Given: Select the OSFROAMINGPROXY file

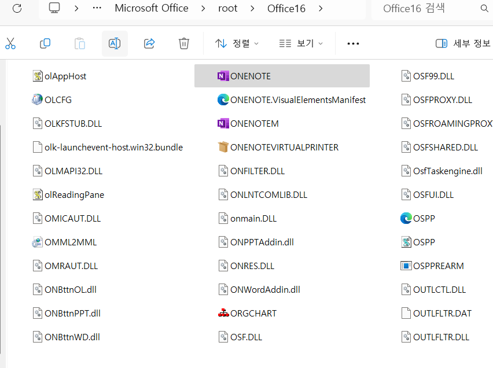Looking at the screenshot, I should click(447, 124).
